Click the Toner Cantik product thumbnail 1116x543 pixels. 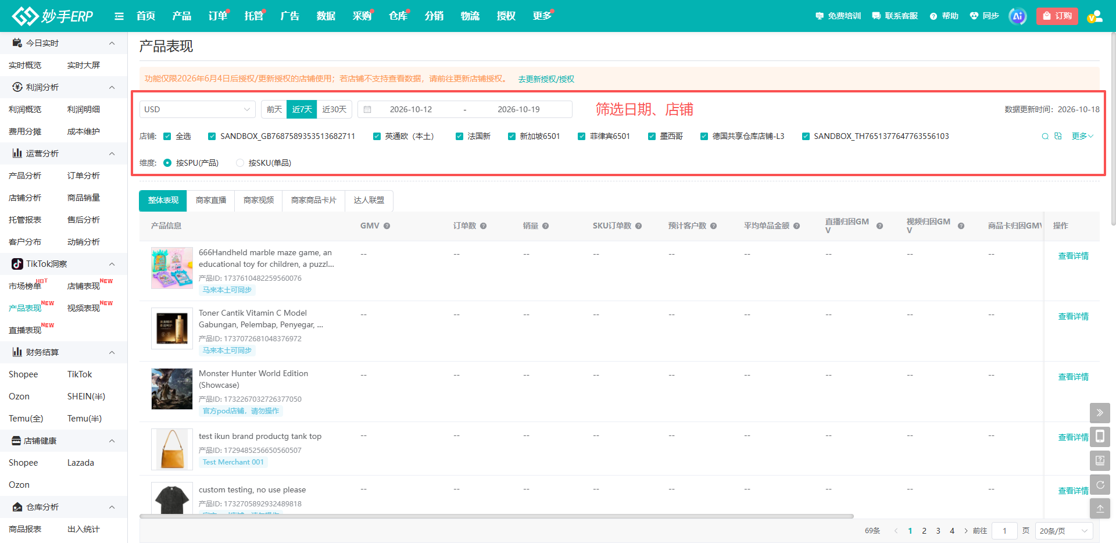tap(172, 328)
